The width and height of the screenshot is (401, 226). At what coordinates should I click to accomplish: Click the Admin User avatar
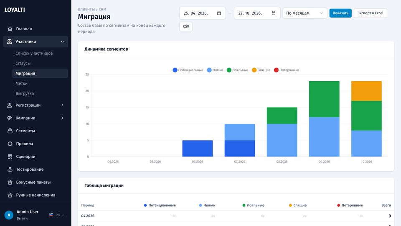click(9, 215)
